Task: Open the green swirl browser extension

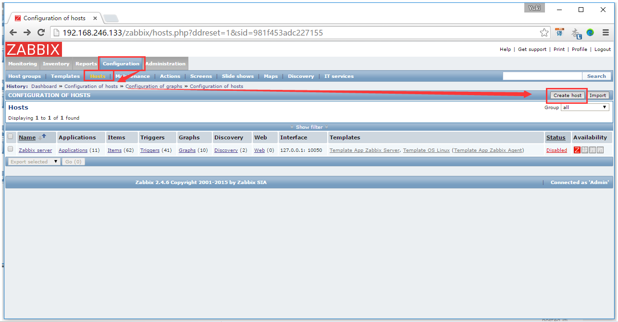Action: 590,33
